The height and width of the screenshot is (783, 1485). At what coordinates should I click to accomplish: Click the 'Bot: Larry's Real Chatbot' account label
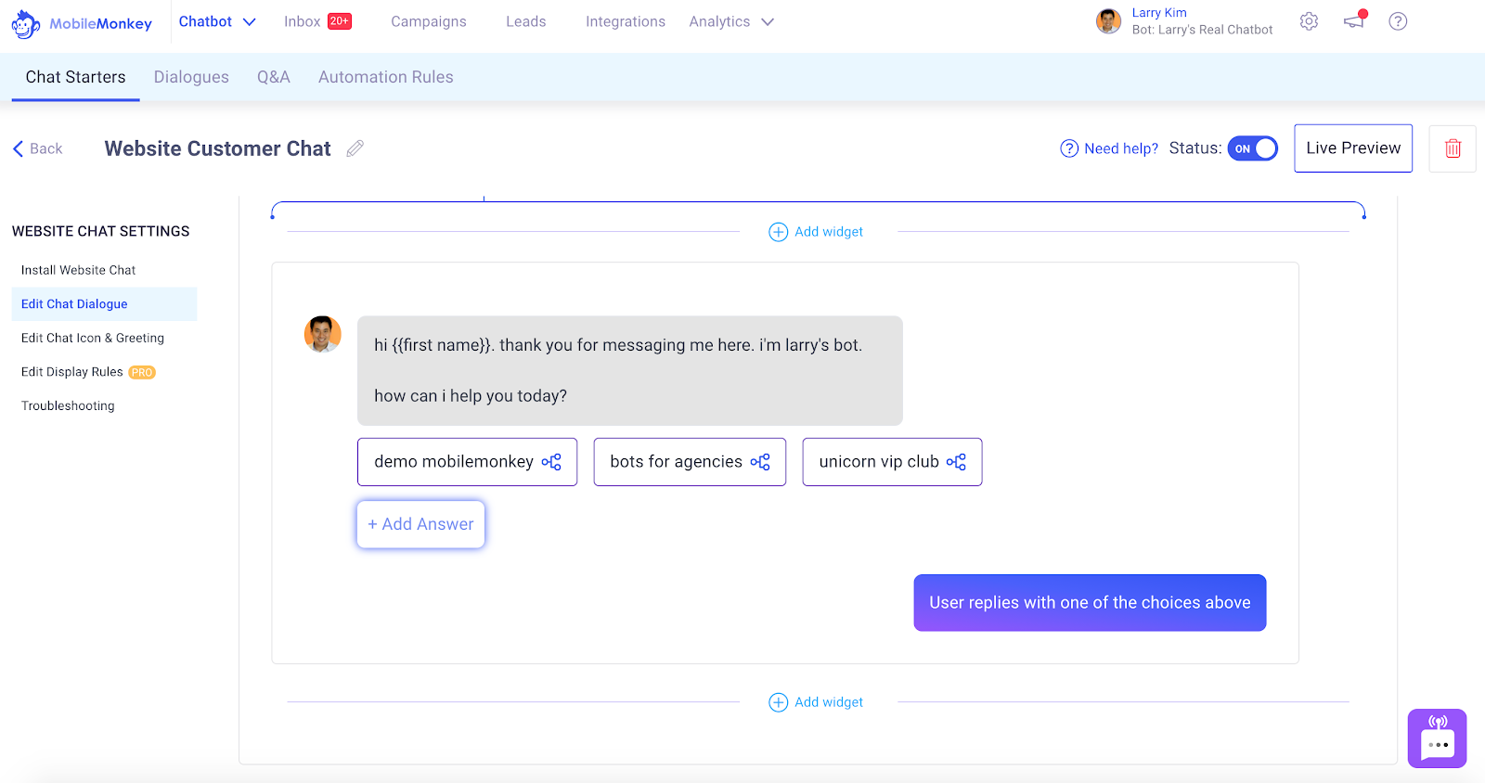(1202, 30)
